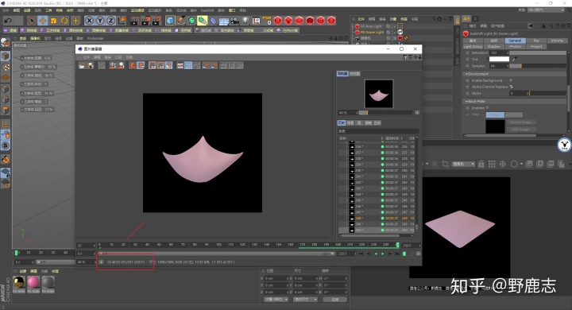The image size is (572, 310).
Task: Collapse the Environment section
Action: coord(466,74)
